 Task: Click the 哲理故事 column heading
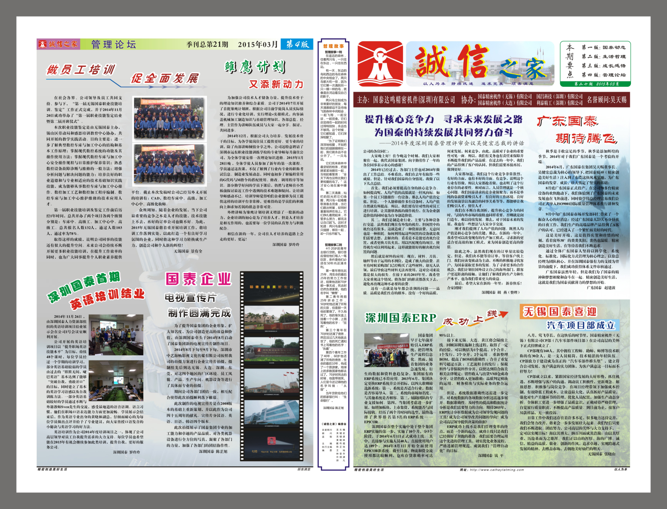[333, 46]
